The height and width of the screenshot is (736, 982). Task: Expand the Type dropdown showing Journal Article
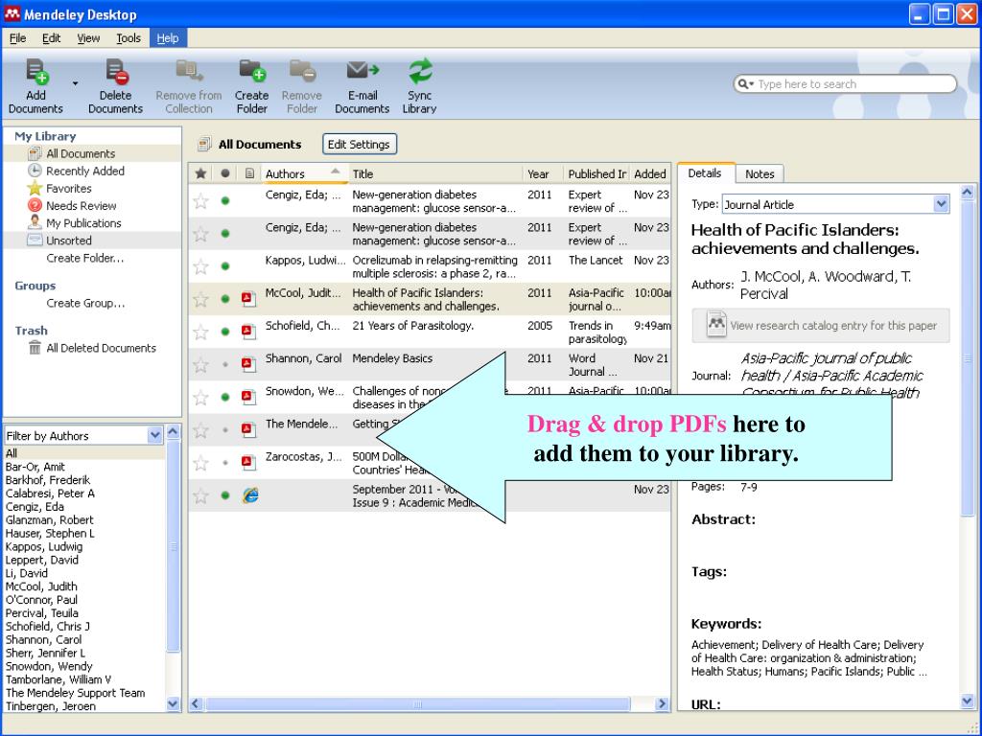941,204
